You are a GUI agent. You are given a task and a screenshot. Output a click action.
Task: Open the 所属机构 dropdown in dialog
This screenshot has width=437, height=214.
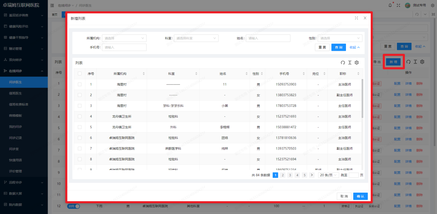pos(124,38)
